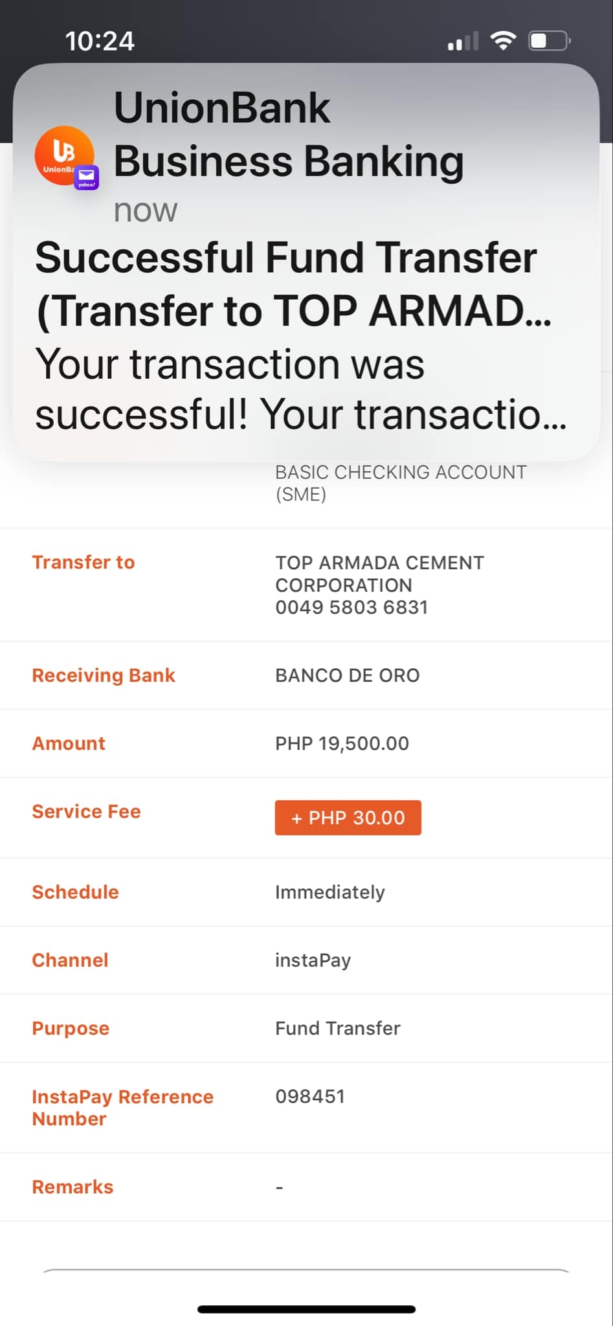This screenshot has height=1326, width=613.
Task: Tap the + PHP 30.00 service fee badge
Action: click(x=348, y=818)
